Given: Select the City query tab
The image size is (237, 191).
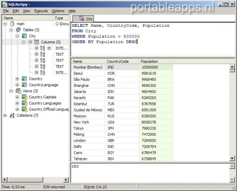Looking at the screenshot, I should pyautogui.click(x=83, y=19).
